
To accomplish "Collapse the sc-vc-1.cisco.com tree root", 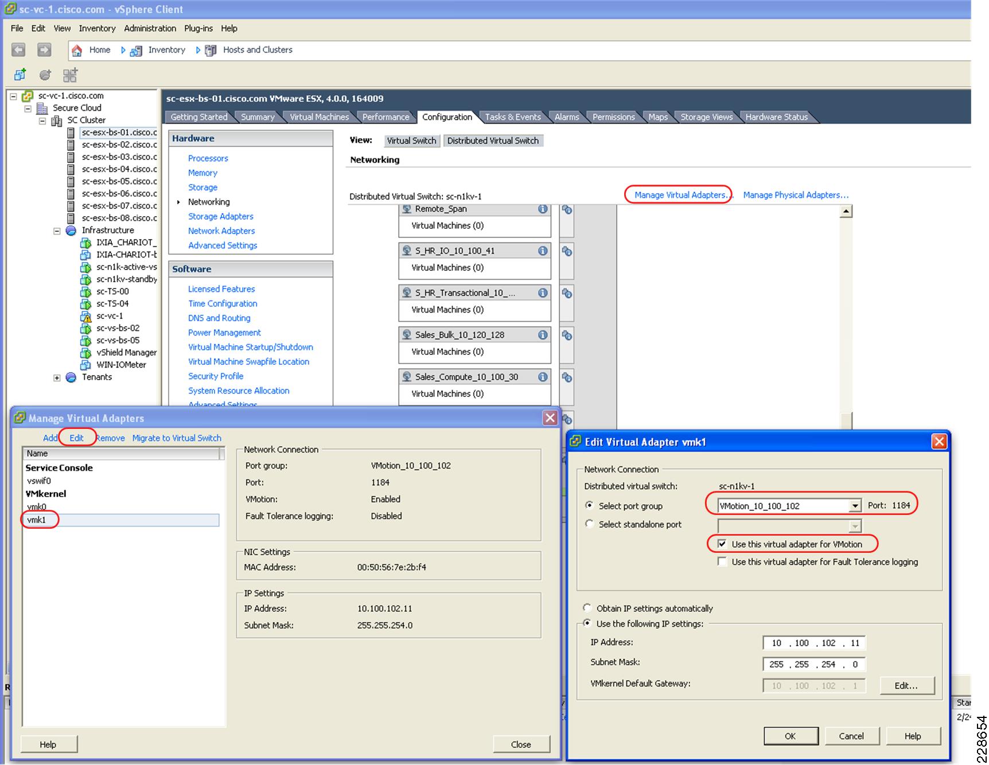I will point(13,96).
